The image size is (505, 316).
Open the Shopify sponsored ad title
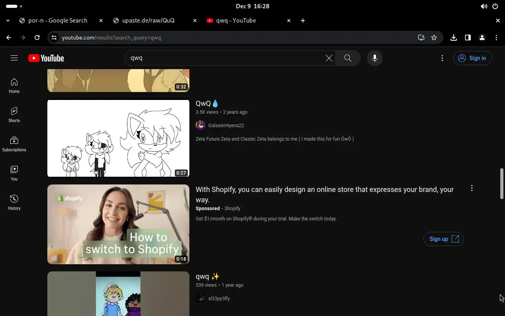coord(325,195)
